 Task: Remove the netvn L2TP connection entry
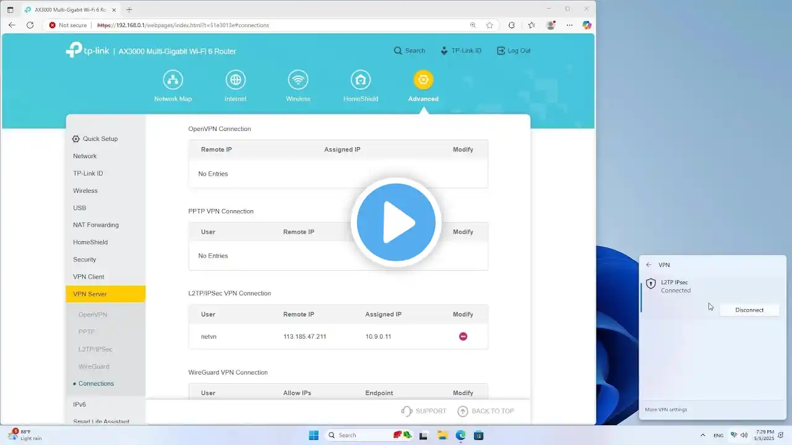click(463, 336)
